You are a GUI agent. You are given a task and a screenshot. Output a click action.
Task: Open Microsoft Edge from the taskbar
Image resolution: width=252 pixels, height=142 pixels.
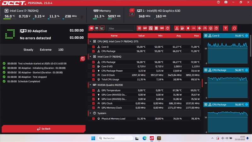[145, 138]
